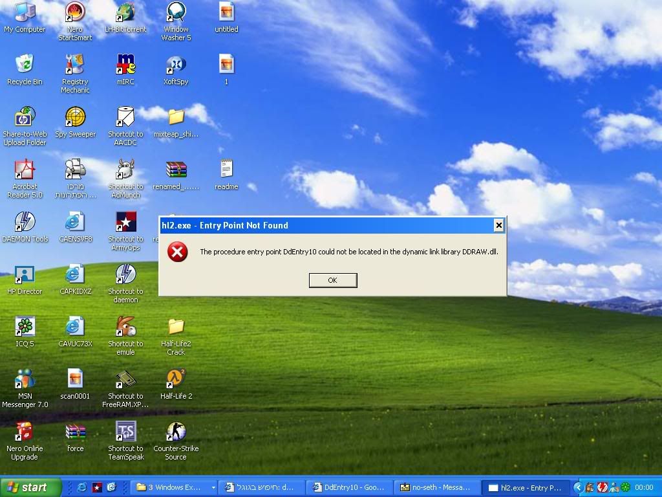662x497 pixels.
Task: Click the red shield tray icon
Action: point(602,487)
